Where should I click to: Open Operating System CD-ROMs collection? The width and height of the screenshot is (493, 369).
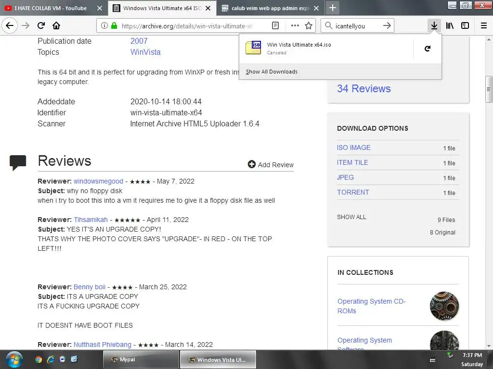click(x=372, y=306)
